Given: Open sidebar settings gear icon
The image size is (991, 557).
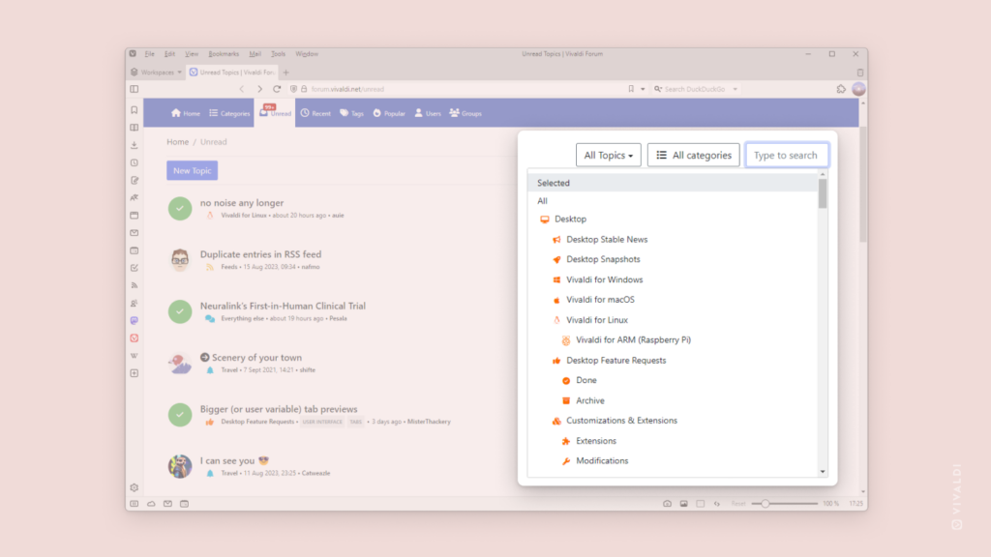Looking at the screenshot, I should (134, 487).
